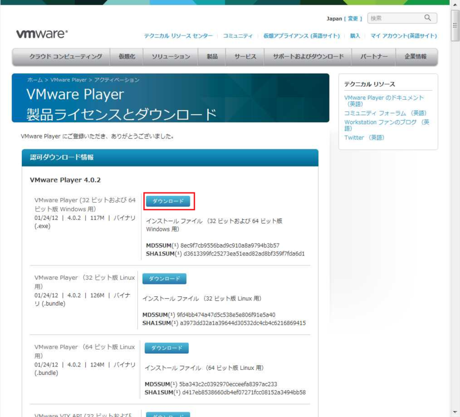
Task: Open the コミュニティ header link
Action: pos(237,36)
